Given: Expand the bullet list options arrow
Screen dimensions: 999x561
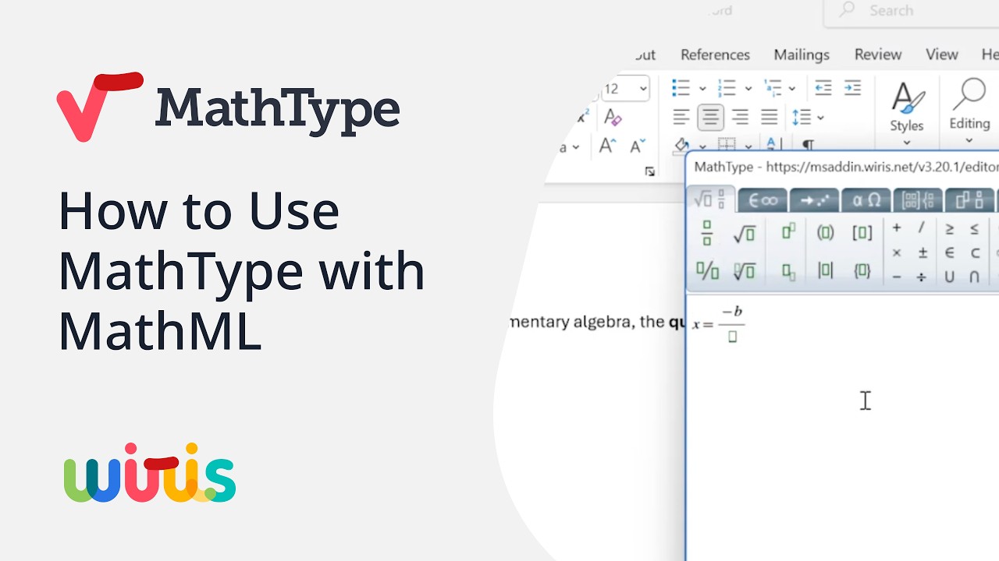Looking at the screenshot, I should pos(702,89).
